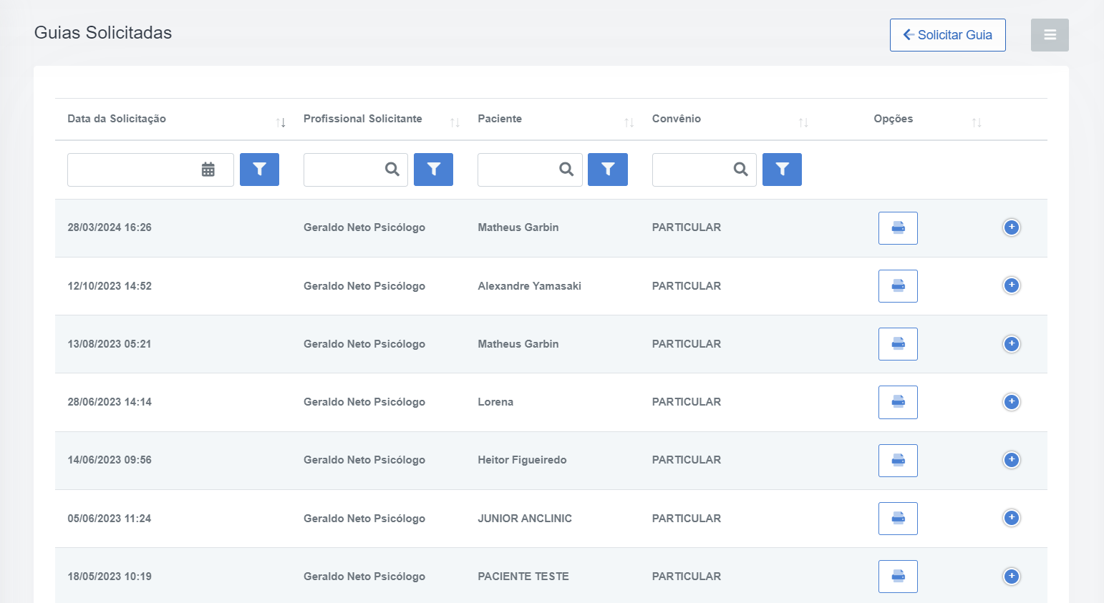Select date cell 12/10/2023 14:52
The height and width of the screenshot is (603, 1104).
coord(110,286)
